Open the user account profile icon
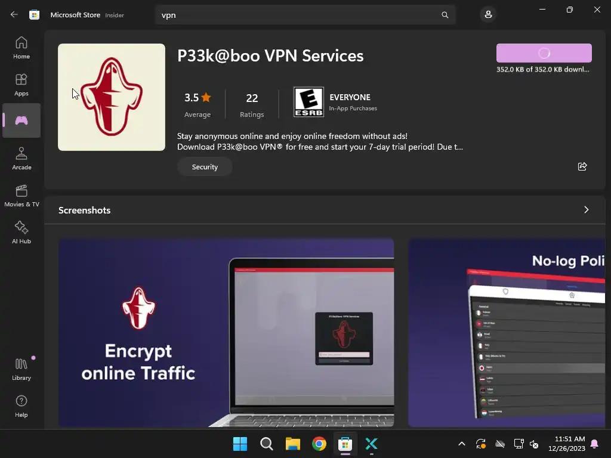 [x=488, y=15]
